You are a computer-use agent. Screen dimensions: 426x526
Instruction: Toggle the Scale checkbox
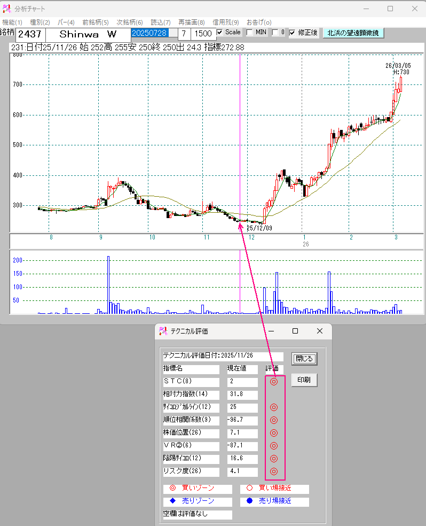pos(220,32)
